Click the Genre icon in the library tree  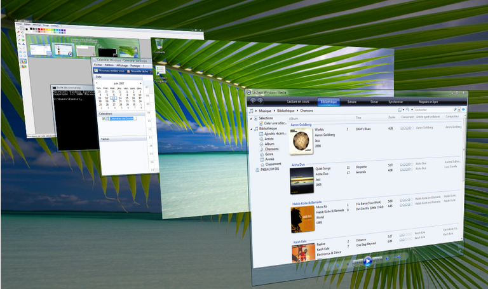[x=262, y=154]
